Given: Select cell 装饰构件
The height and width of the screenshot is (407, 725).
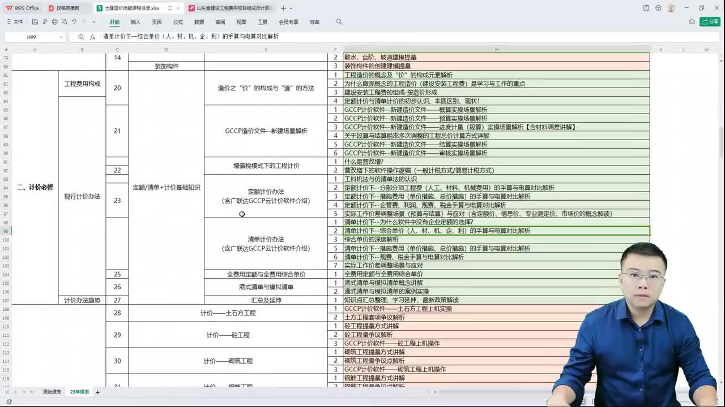Looking at the screenshot, I should coord(167,66).
